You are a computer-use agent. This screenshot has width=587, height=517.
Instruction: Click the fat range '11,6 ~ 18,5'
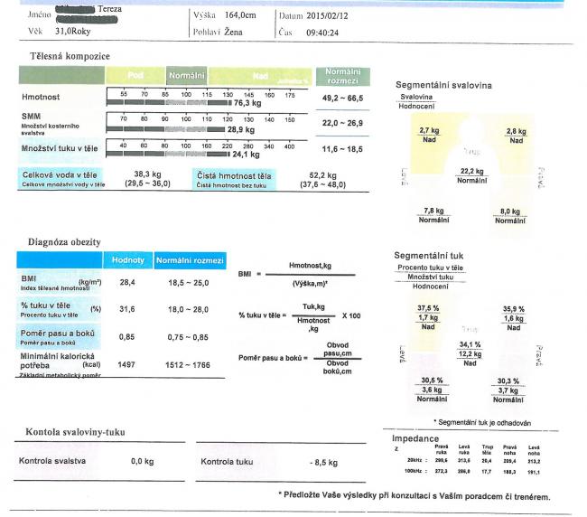(x=342, y=149)
